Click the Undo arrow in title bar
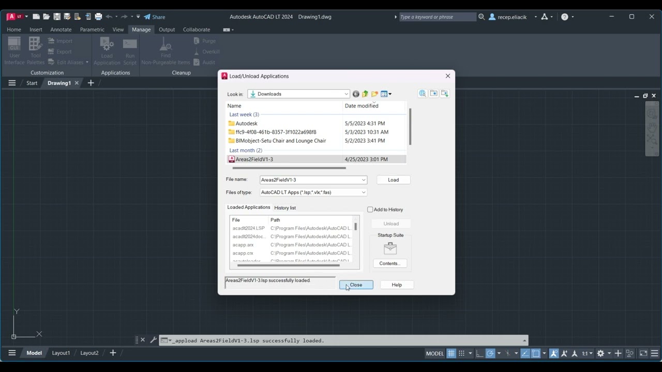This screenshot has height=372, width=662. point(109,17)
